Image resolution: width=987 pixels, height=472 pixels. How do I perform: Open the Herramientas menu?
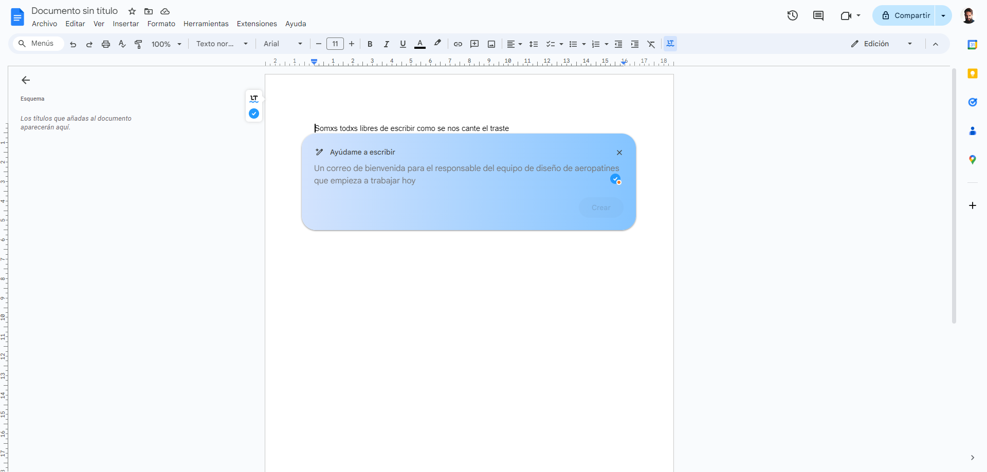[206, 24]
